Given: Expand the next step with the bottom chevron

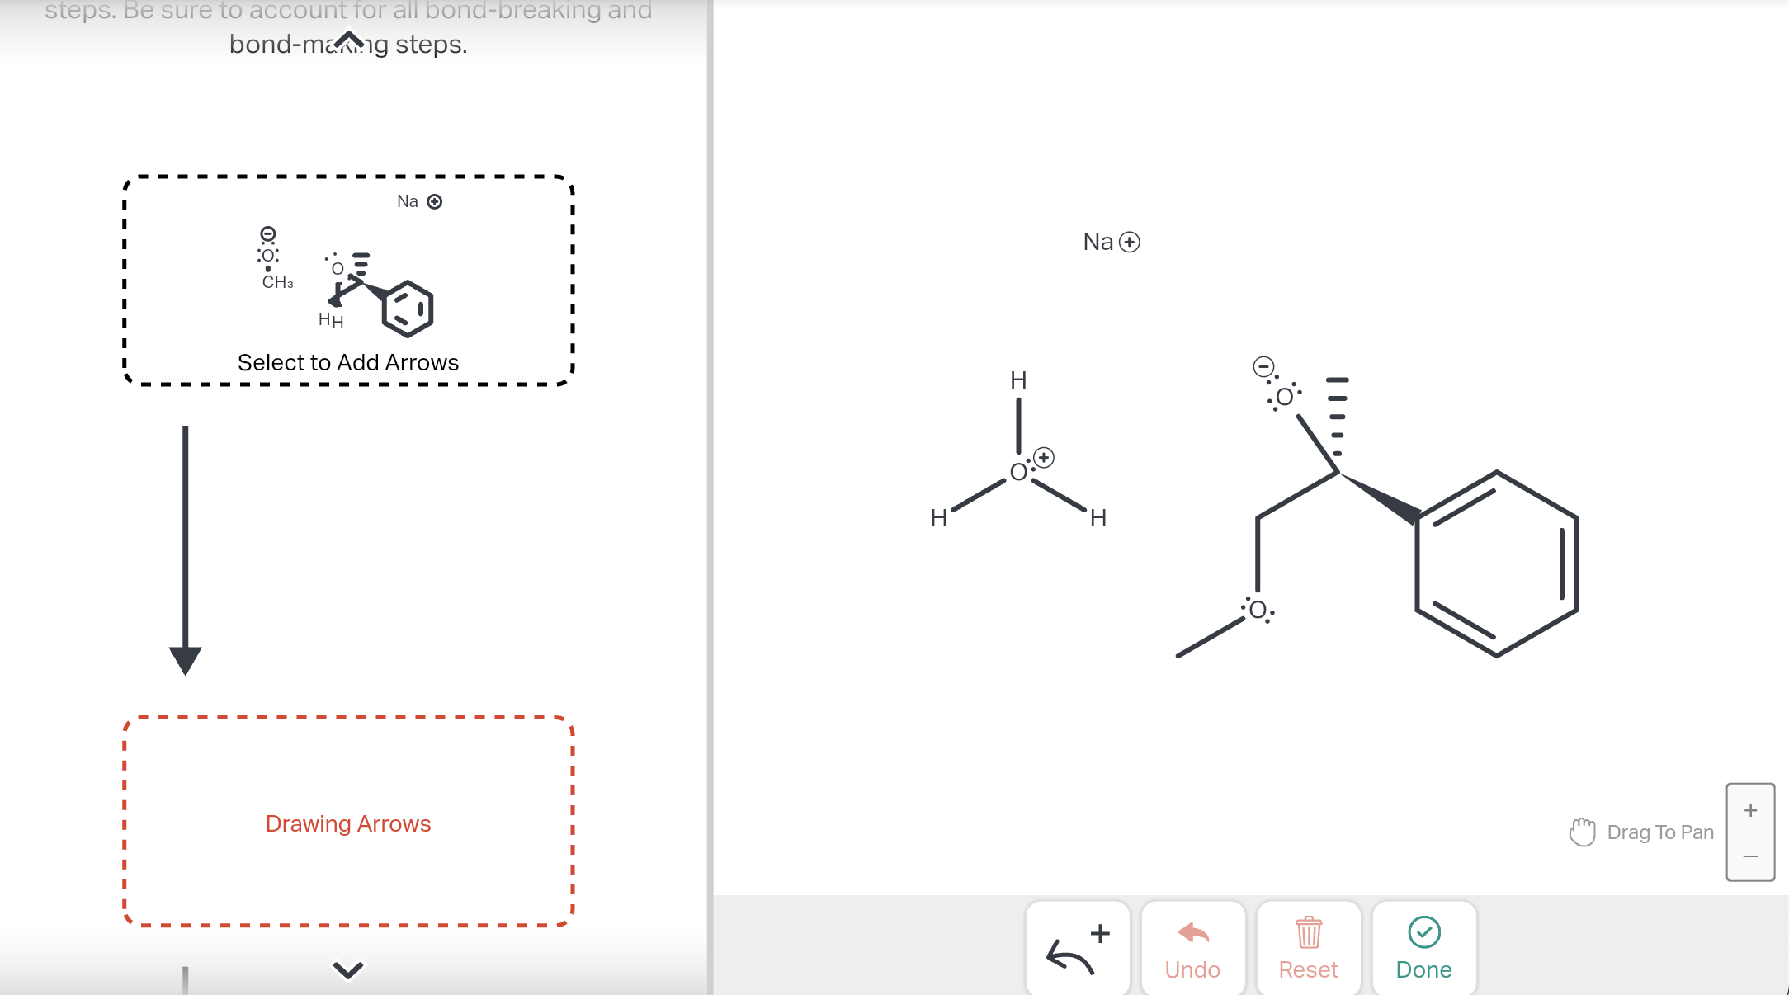Looking at the screenshot, I should pos(347,969).
